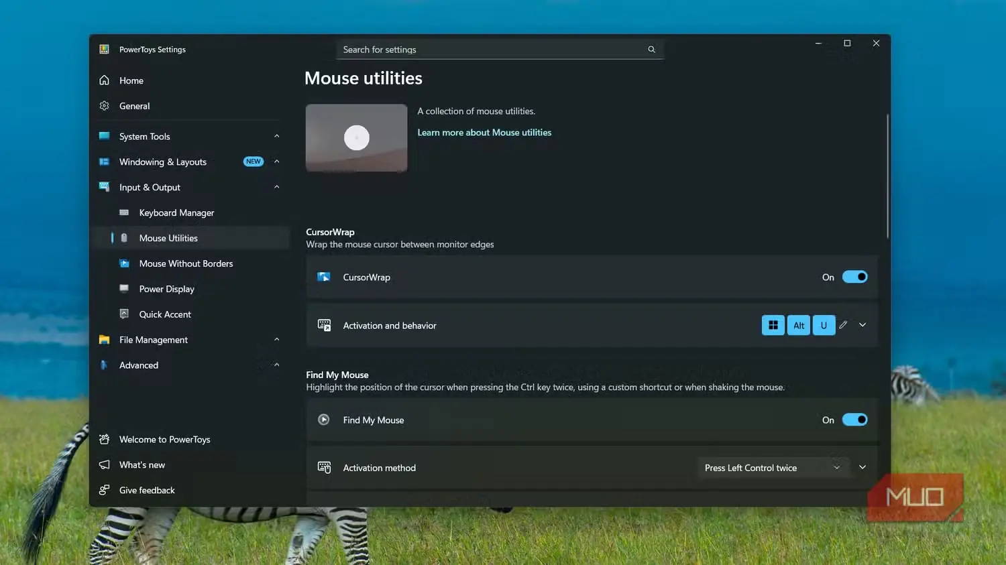Click the System Tools icon
Screen dimensions: 1006x565
[x=104, y=136]
